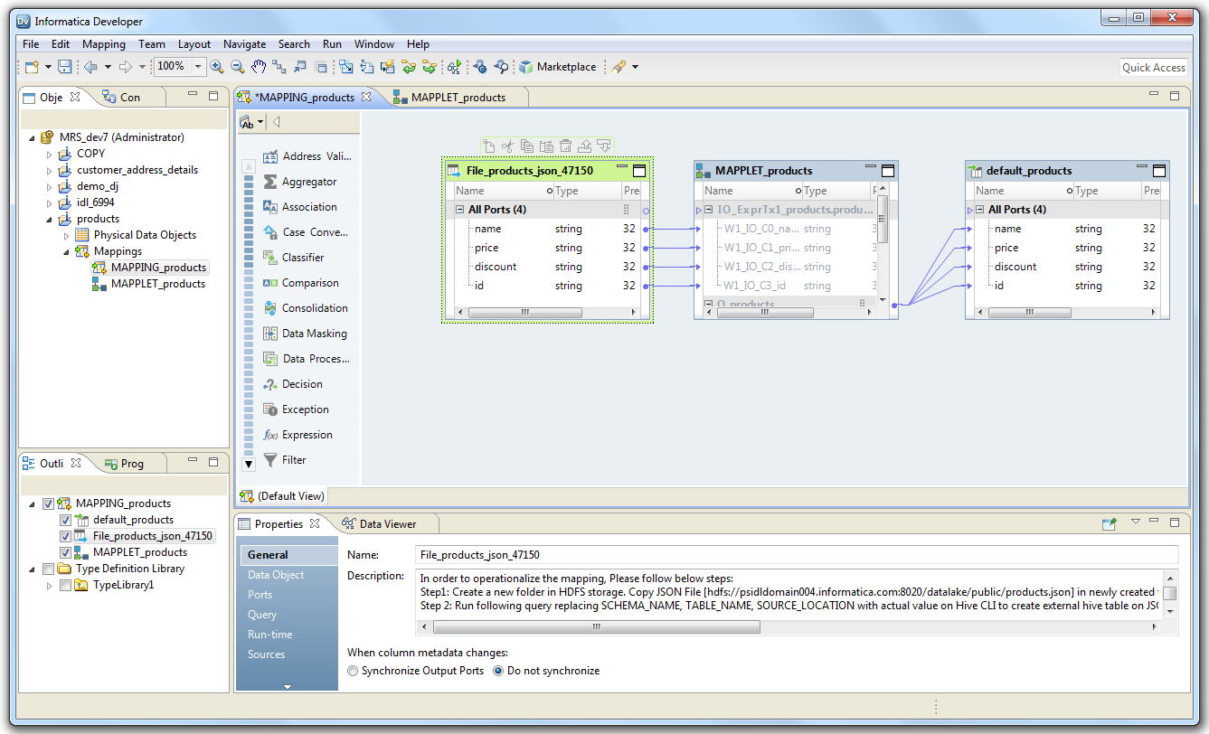Expand the demo_dj project node

(x=50, y=187)
